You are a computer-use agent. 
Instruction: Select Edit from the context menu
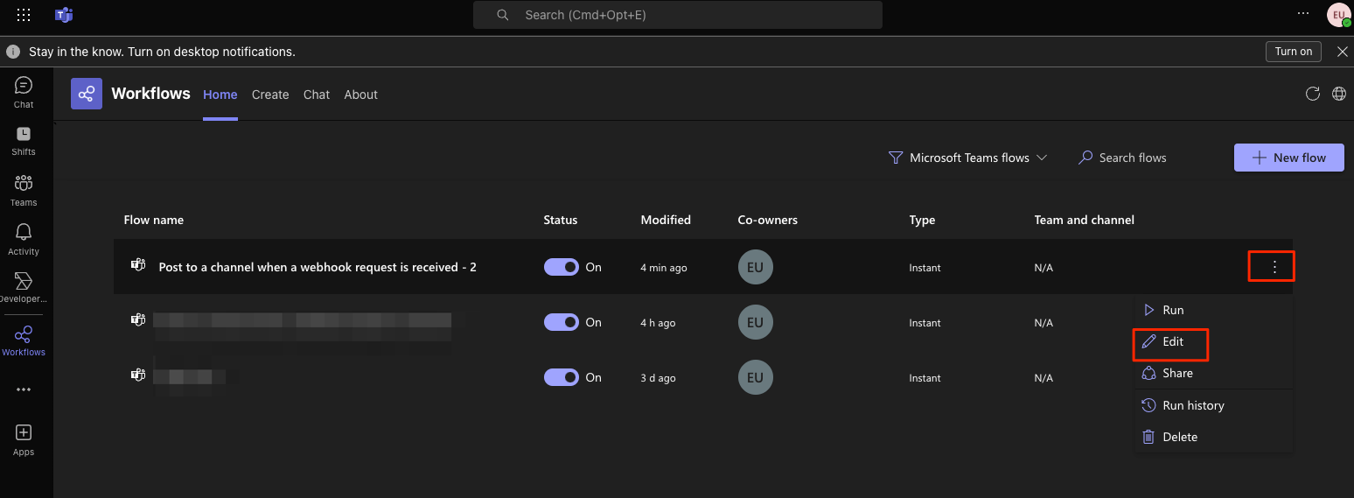coord(1213,341)
